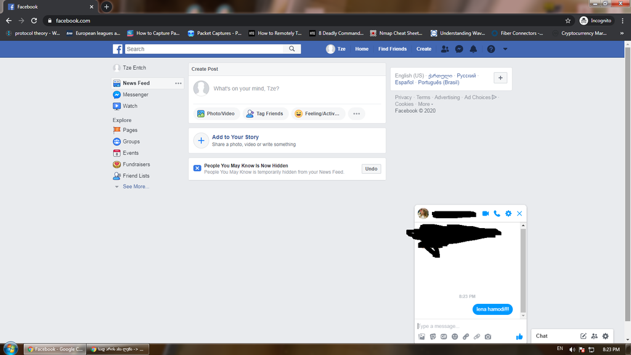
Task: Open chat window settings gear
Action: click(508, 213)
